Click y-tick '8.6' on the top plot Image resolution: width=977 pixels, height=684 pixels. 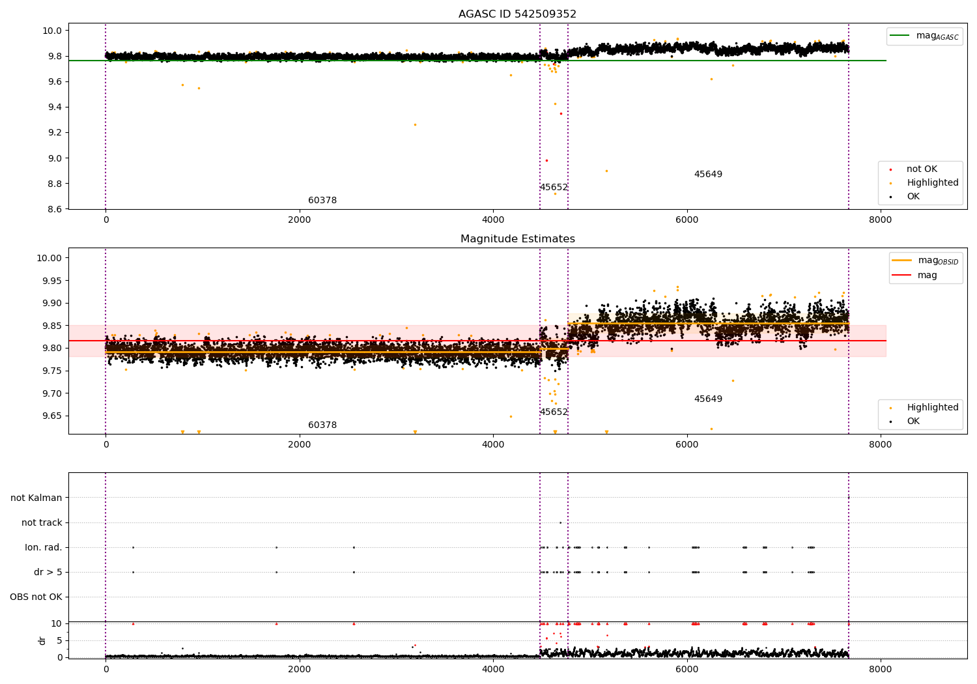[x=54, y=209]
